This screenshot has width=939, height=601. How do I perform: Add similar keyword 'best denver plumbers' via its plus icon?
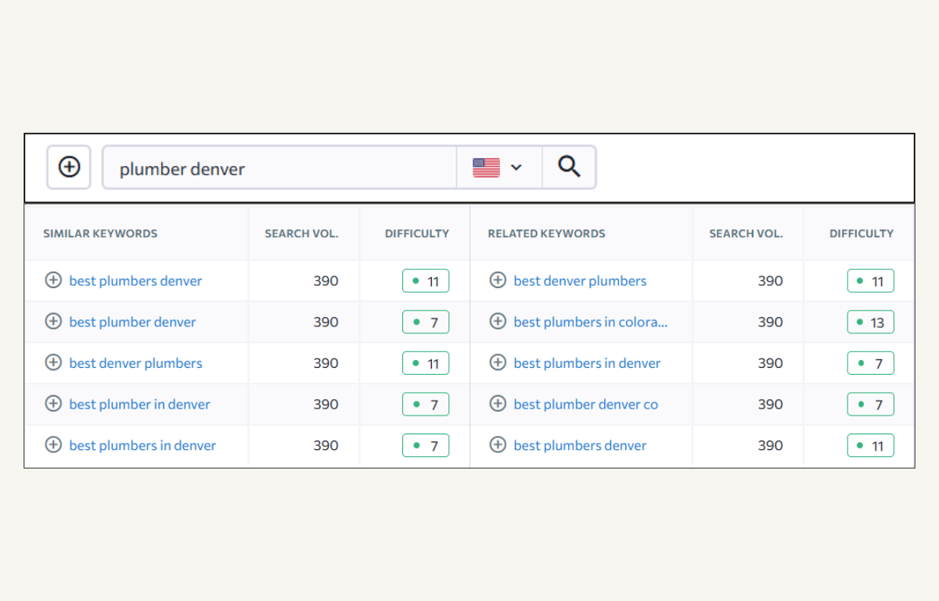click(x=53, y=362)
